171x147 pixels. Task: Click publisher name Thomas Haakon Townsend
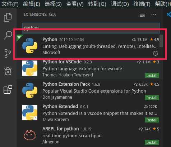68,75
